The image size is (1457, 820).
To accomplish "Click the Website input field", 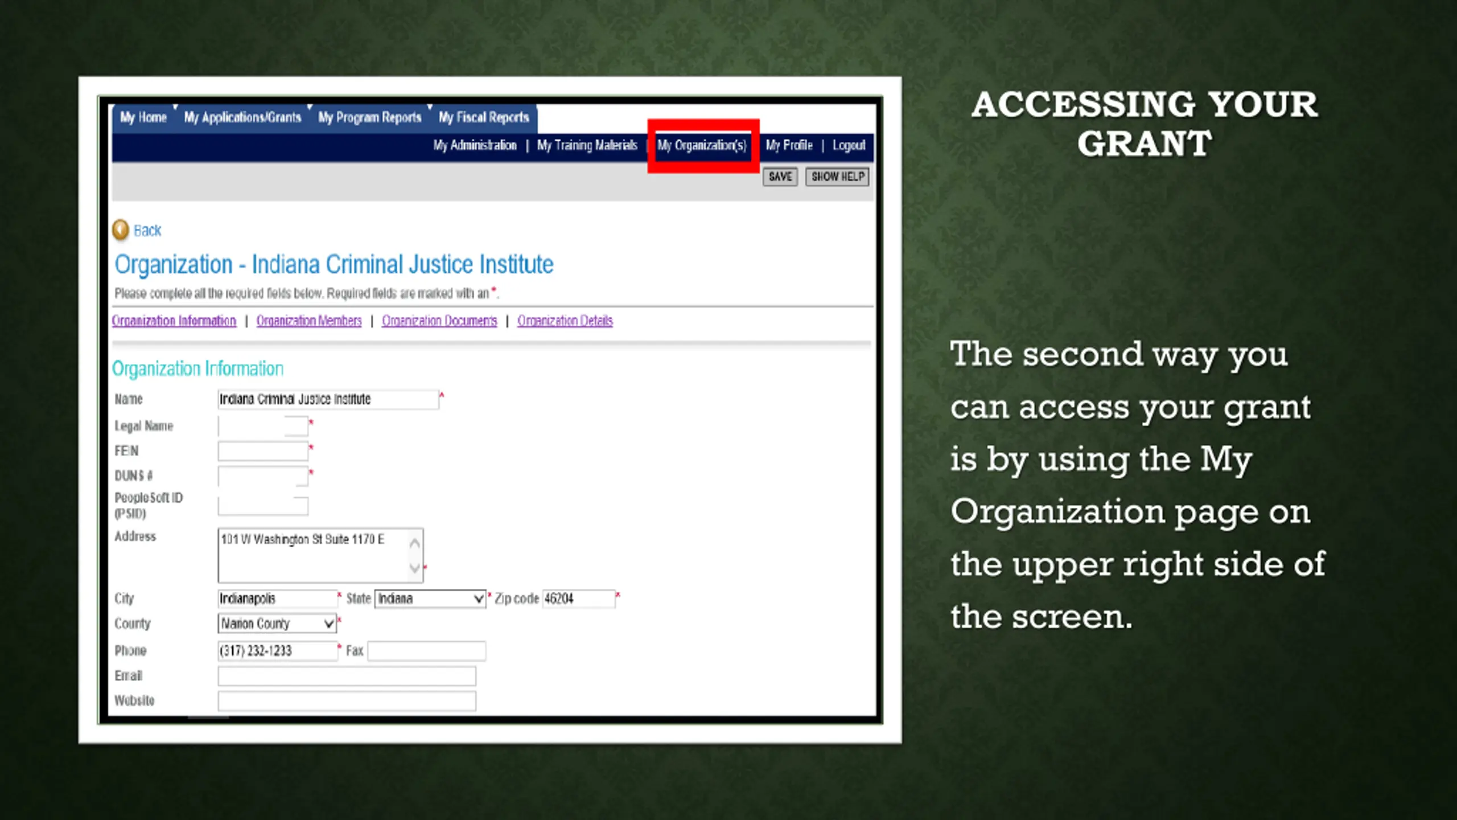I will pos(347,701).
